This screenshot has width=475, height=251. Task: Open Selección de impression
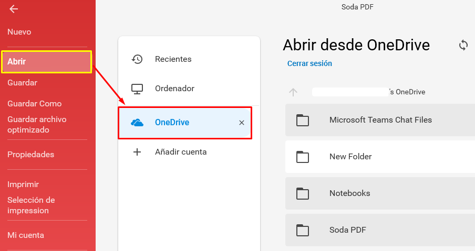[x=31, y=205]
